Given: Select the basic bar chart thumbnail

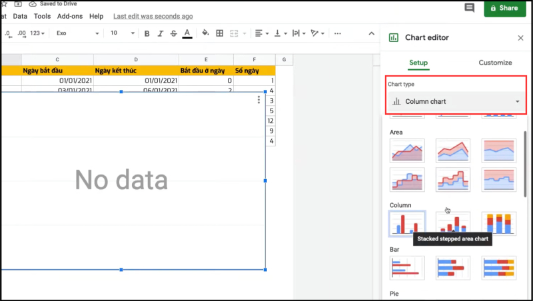Looking at the screenshot, I should click(x=407, y=268).
